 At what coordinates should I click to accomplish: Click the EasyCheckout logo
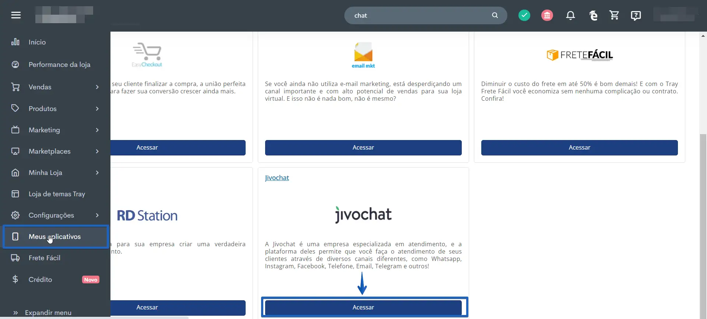pyautogui.click(x=147, y=55)
